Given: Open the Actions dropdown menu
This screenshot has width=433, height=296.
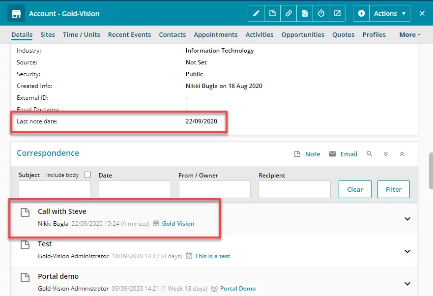Looking at the screenshot, I should point(390,13).
